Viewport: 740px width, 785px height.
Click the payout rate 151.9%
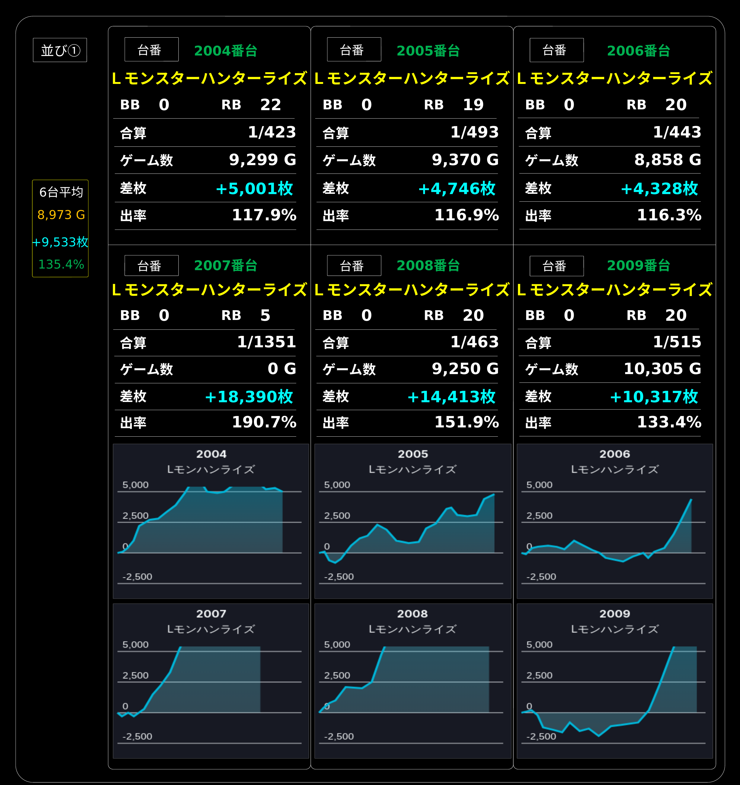point(467,422)
